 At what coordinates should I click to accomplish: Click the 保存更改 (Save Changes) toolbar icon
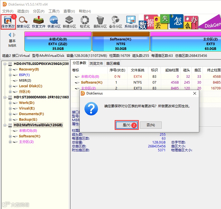point(8,22)
